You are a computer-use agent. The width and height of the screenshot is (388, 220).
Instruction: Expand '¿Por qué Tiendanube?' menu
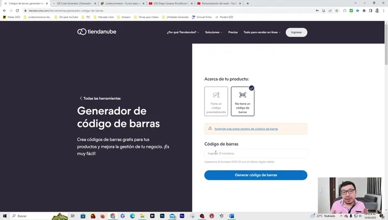(x=183, y=32)
